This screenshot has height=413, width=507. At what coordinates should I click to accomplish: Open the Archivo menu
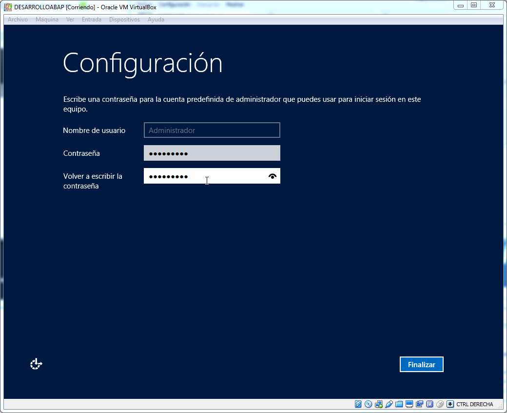click(18, 19)
